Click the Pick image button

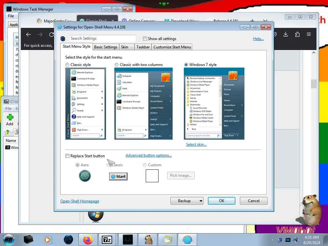tap(181, 176)
